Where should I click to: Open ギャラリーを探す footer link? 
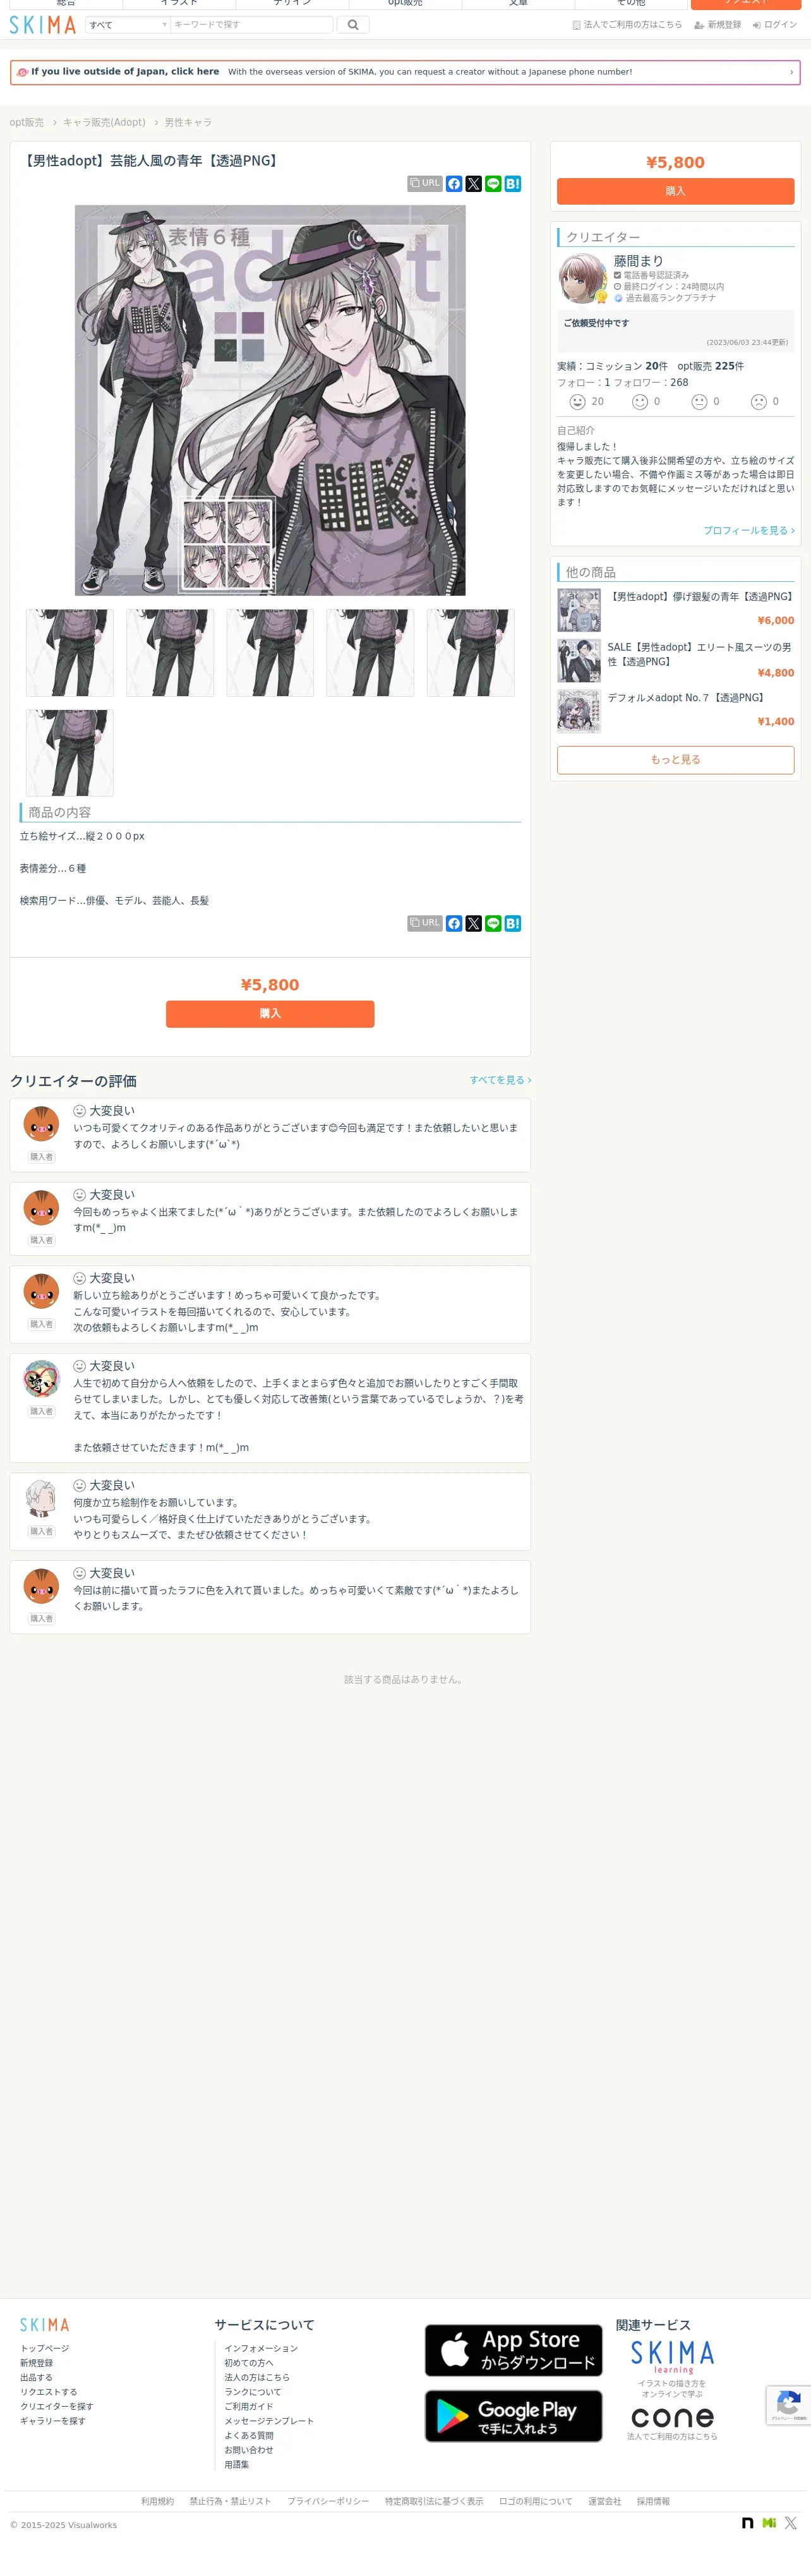click(53, 2421)
